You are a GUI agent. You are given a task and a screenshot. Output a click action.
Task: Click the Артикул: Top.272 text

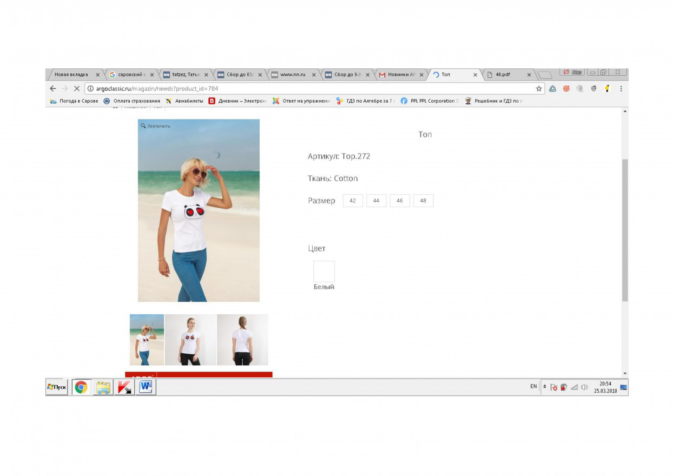[339, 156]
